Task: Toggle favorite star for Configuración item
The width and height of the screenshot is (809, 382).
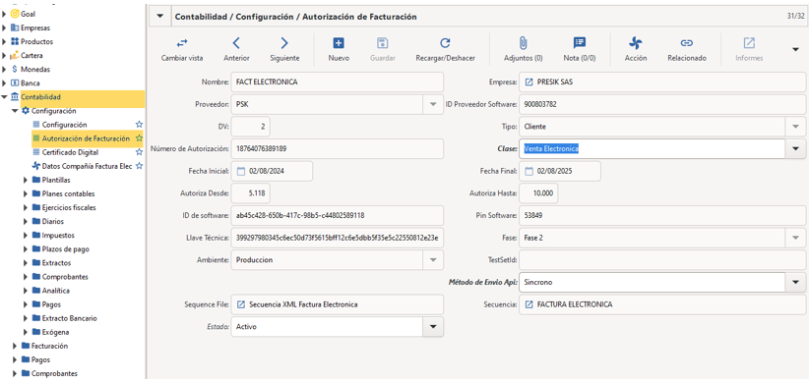Action: [138, 125]
